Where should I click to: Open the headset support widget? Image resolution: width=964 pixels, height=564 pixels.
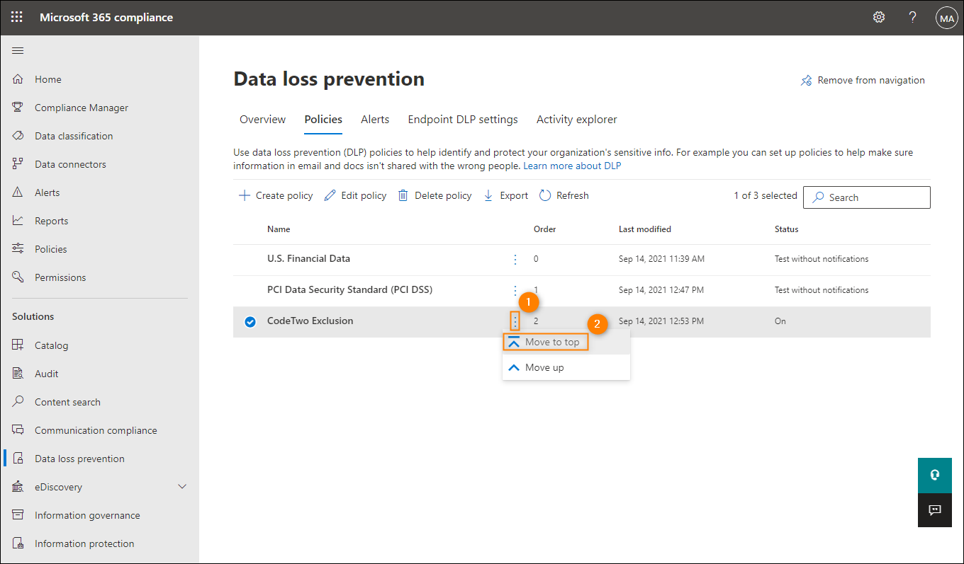click(x=934, y=475)
